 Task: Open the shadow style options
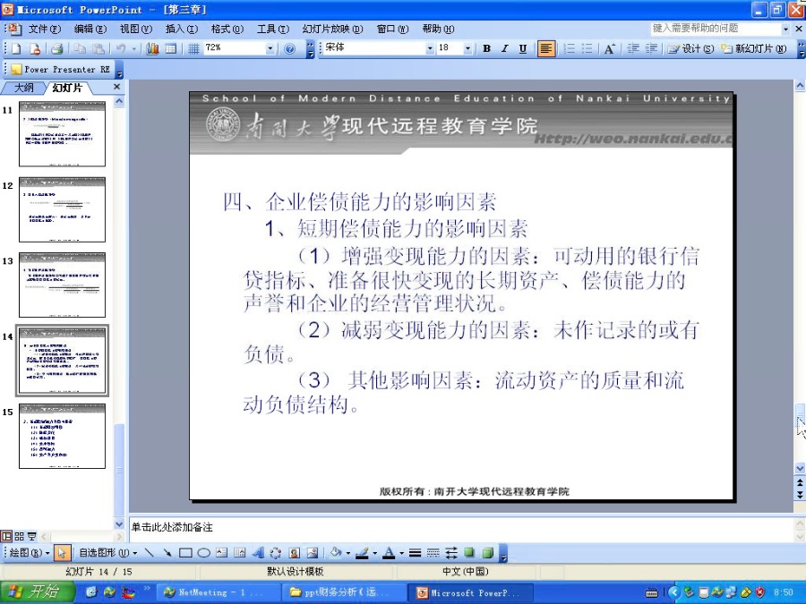point(468,553)
